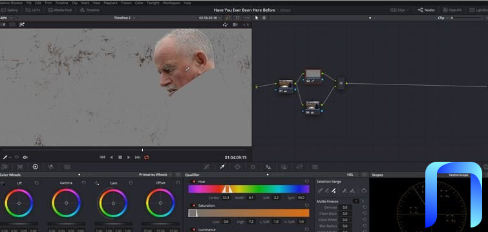The width and height of the screenshot is (488, 232).
Task: Open the File menu
Action: (29, 3)
